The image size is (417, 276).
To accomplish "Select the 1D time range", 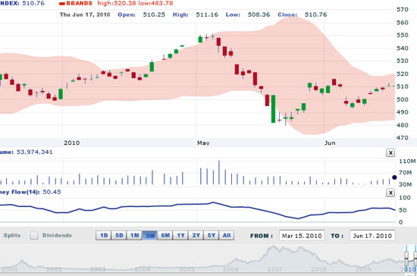I will (x=104, y=235).
